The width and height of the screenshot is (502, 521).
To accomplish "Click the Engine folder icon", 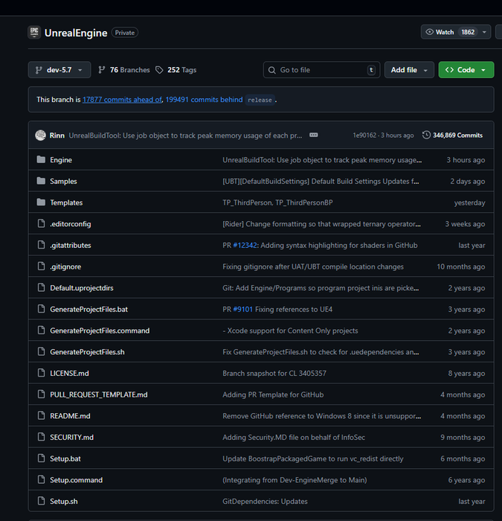I will click(x=41, y=160).
